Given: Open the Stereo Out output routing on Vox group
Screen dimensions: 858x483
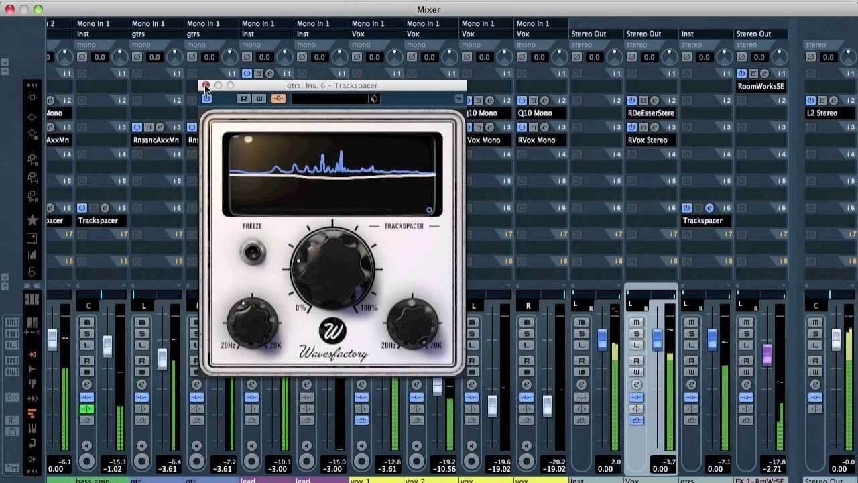Looking at the screenshot, I should (x=643, y=34).
